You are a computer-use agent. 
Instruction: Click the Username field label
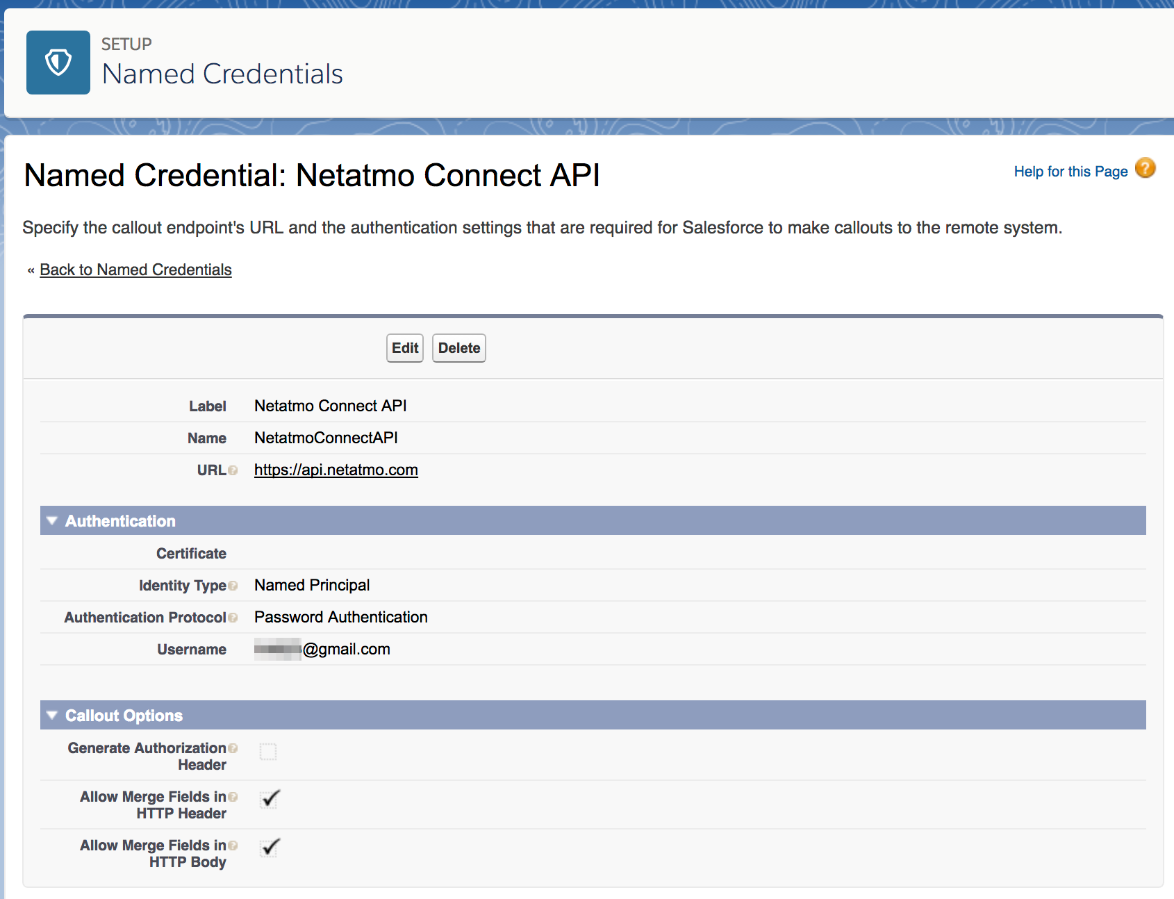point(192,650)
